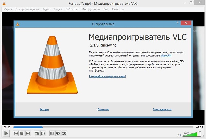Maximize the VLC main window

pos(191,2)
